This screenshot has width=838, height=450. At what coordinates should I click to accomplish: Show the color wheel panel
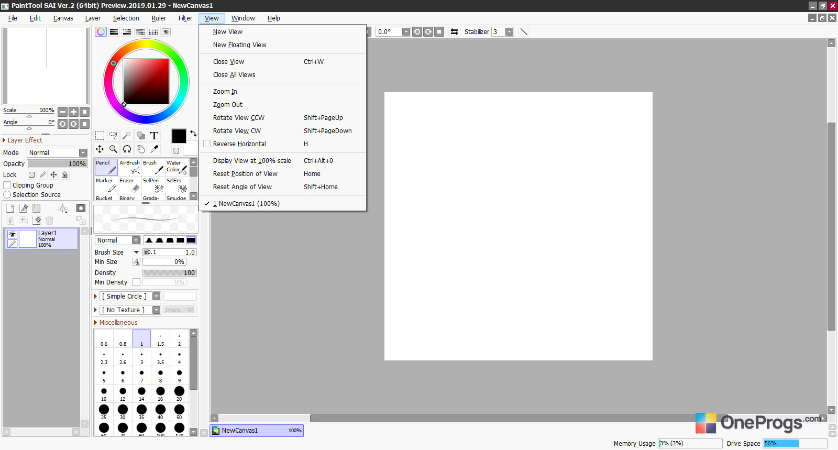pyautogui.click(x=101, y=32)
